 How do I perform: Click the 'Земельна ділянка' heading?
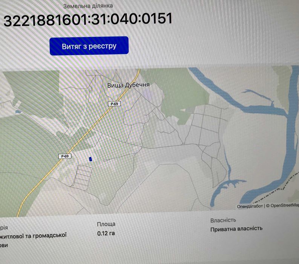tap(88, 6)
